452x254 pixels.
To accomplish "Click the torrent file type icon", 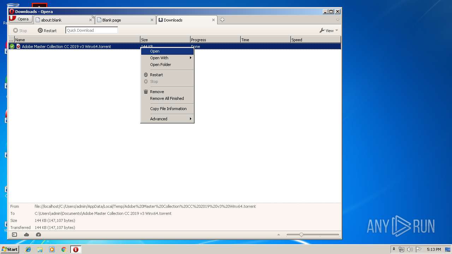I will [x=18, y=47].
